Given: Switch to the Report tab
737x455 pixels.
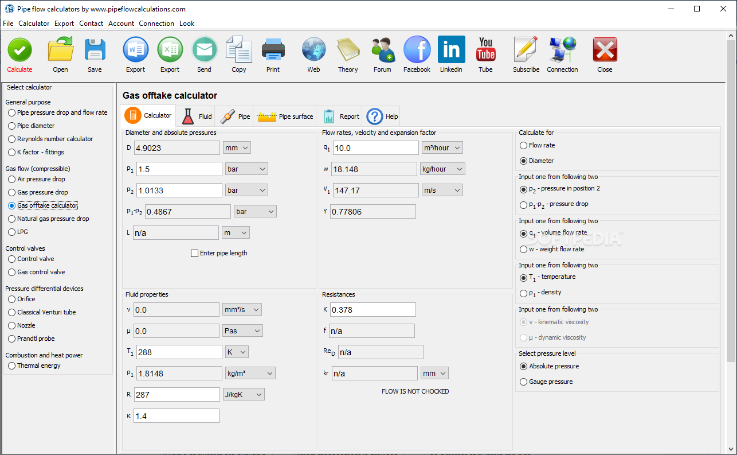Looking at the screenshot, I should pos(340,116).
